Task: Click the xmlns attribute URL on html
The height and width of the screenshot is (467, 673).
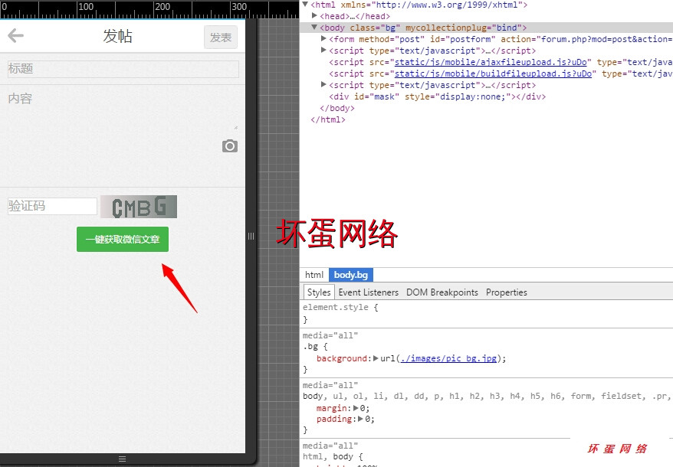Action: point(447,5)
